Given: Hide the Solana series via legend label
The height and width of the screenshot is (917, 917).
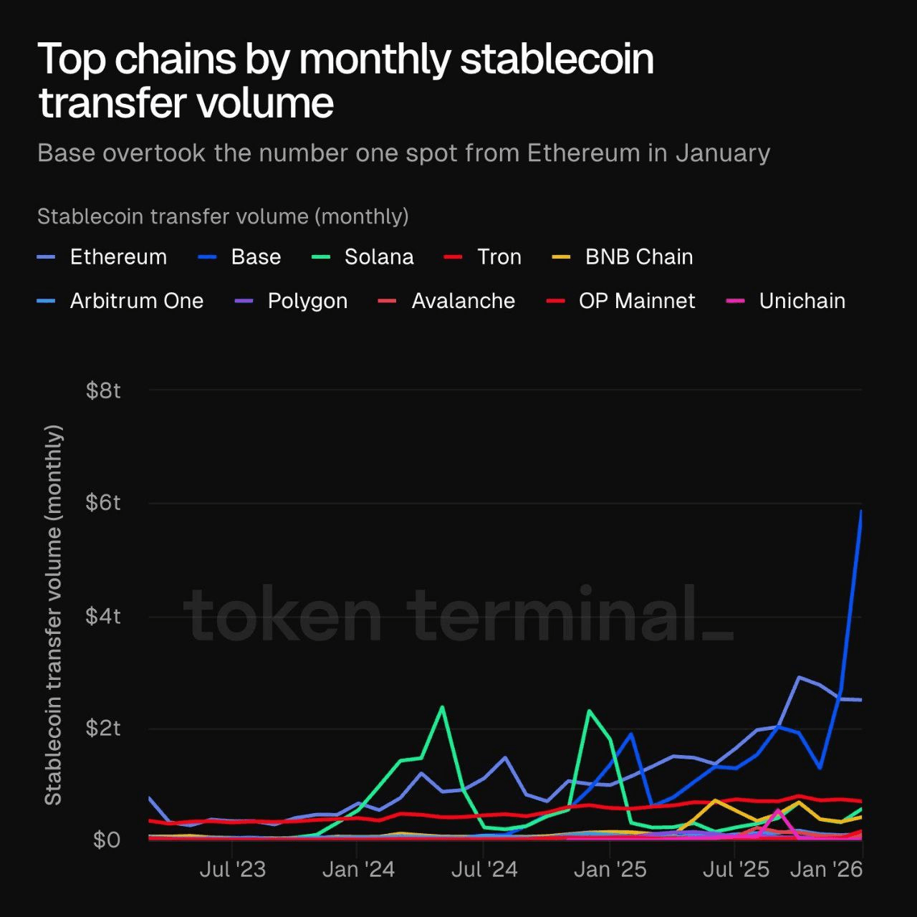Looking at the screenshot, I should pos(379,257).
